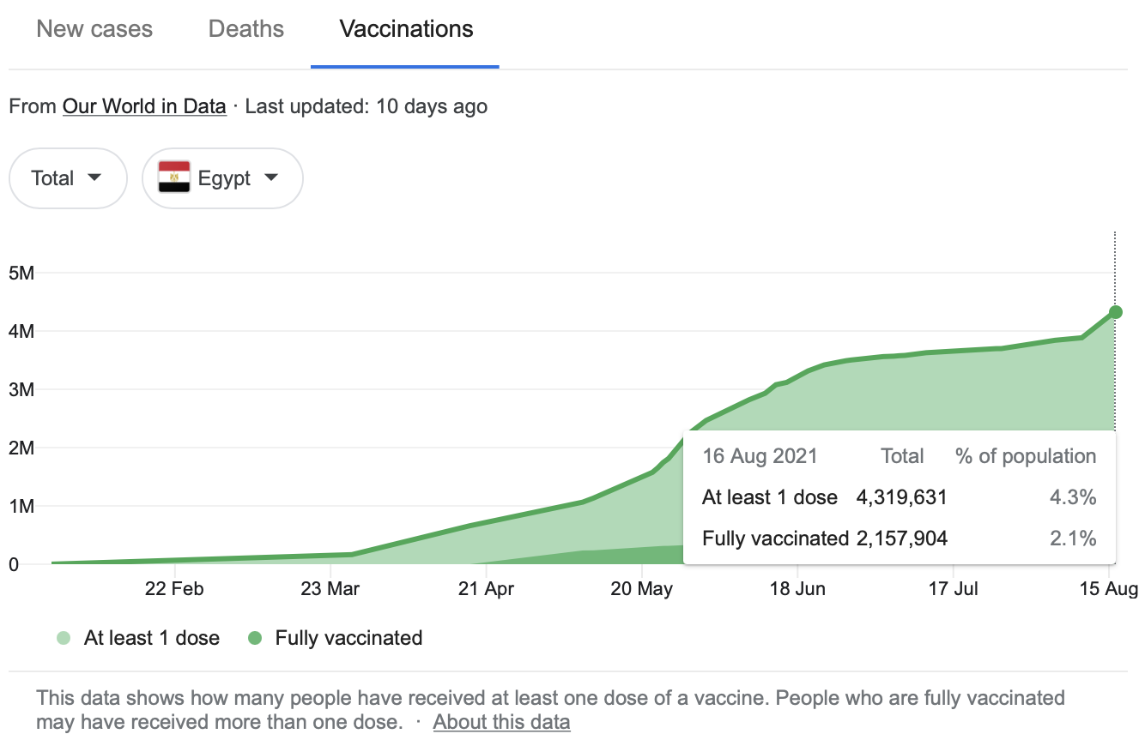Click the 23 Mar date axis label
The image size is (1145, 746).
(x=330, y=589)
